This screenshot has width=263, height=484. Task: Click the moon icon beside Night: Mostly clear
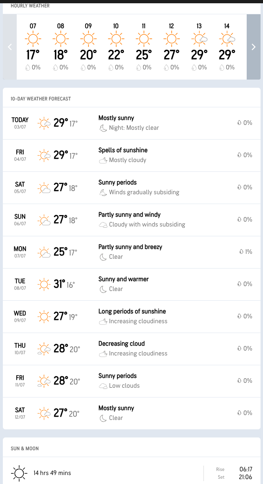coord(103,128)
